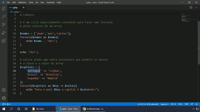Open the File menu
Image resolution: width=200 pixels, height=112 pixels.
[8, 2]
